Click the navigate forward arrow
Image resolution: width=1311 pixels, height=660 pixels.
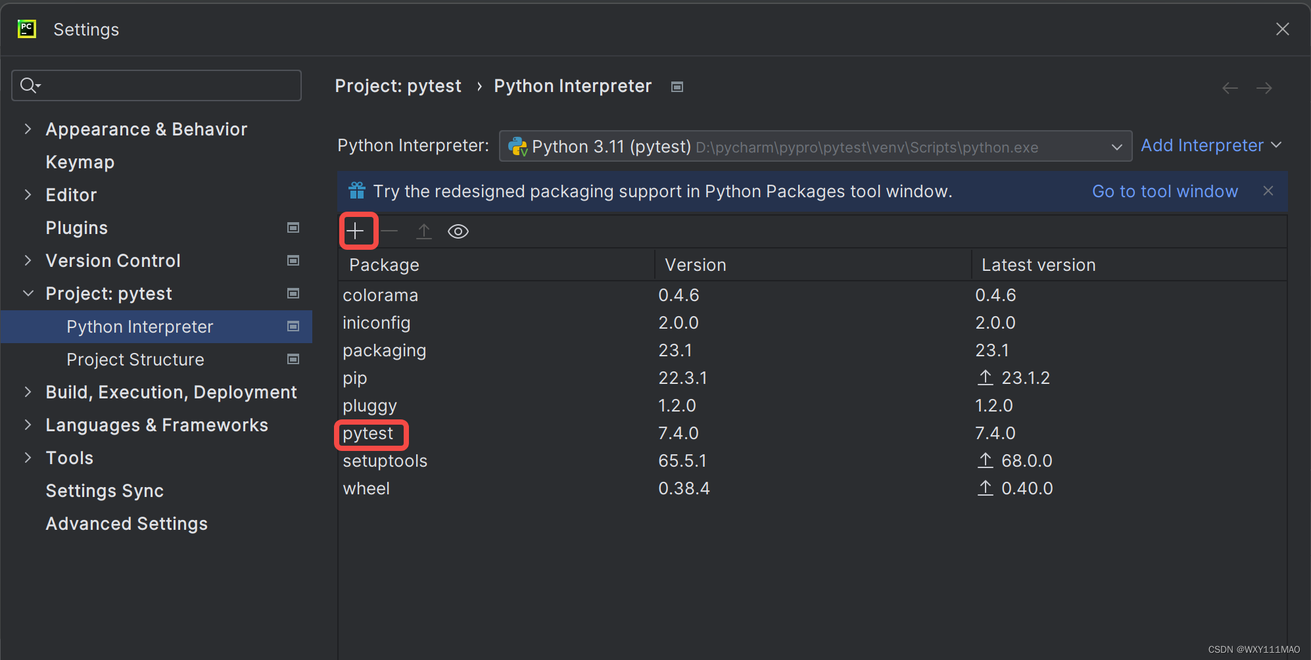(1264, 88)
